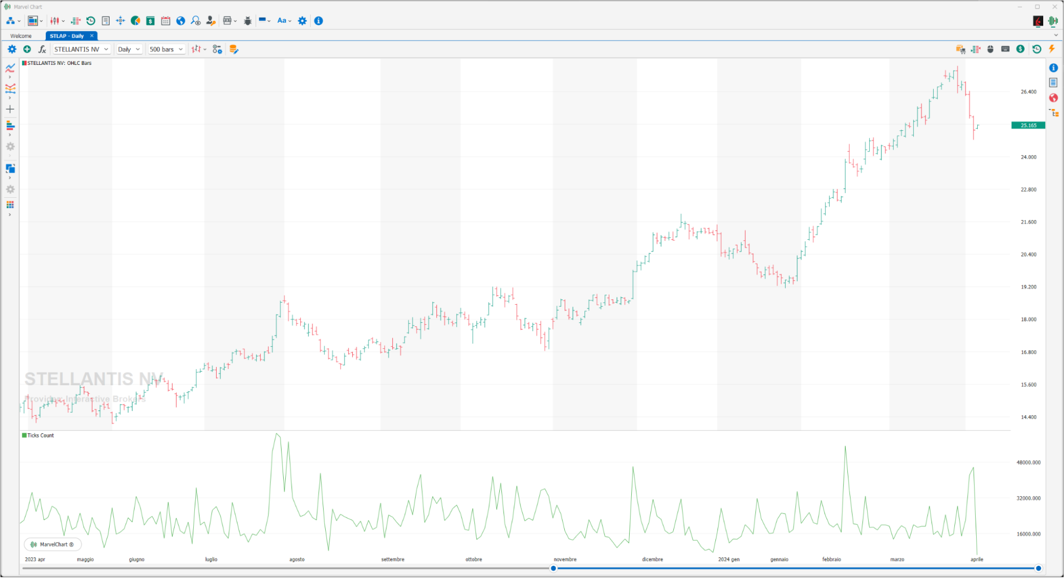Open the Daily timeframe dropdown
The width and height of the screenshot is (1064, 578).
(x=129, y=49)
